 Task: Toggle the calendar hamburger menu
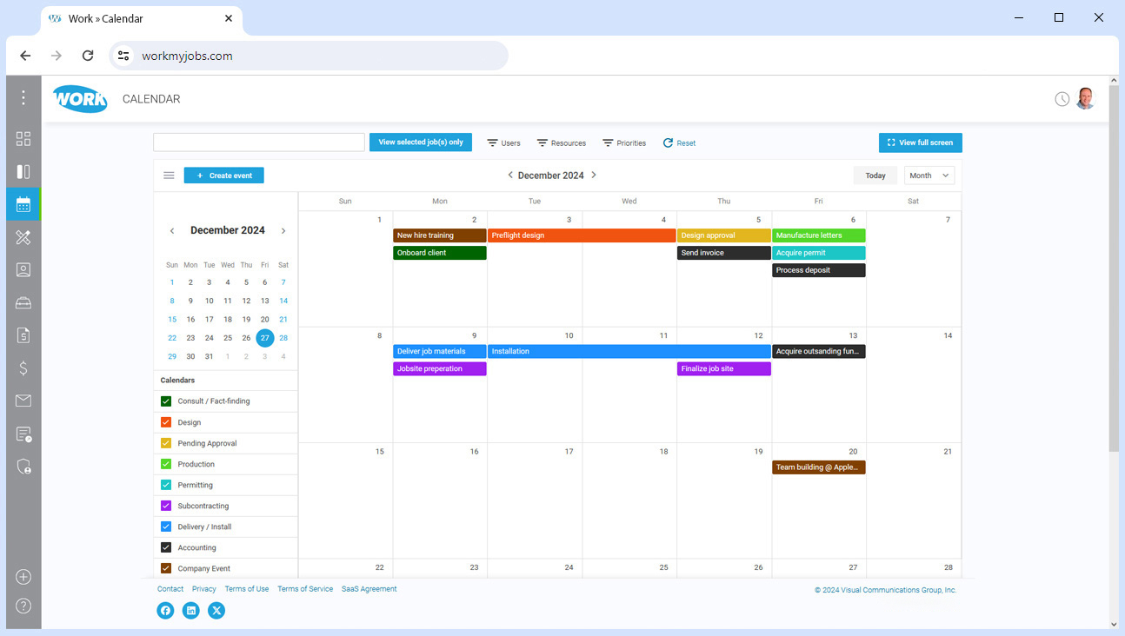169,176
